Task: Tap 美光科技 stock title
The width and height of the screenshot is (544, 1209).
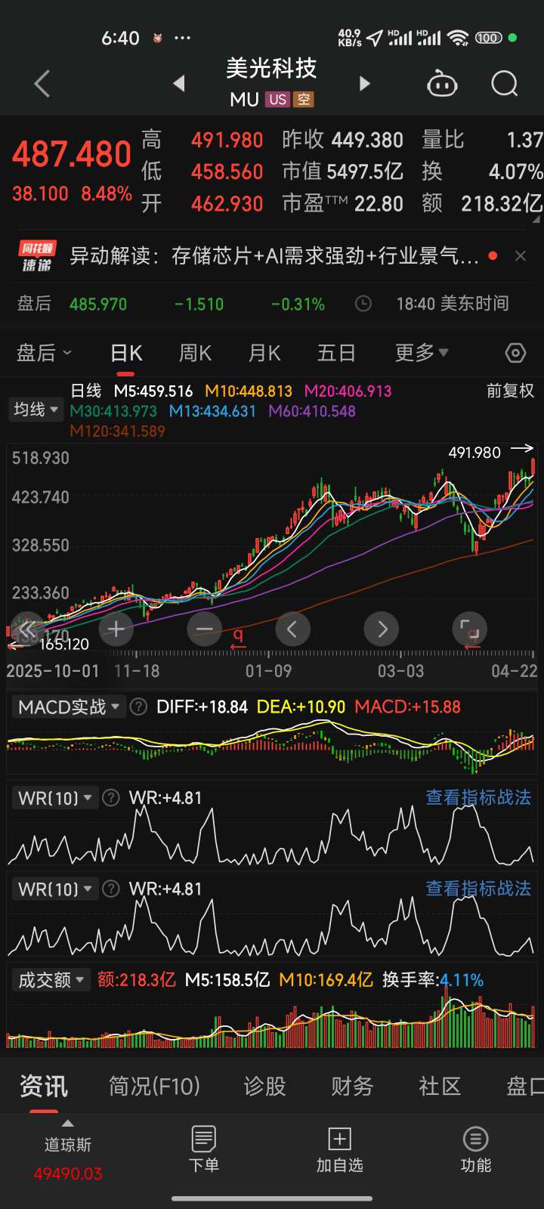Action: tap(271, 69)
